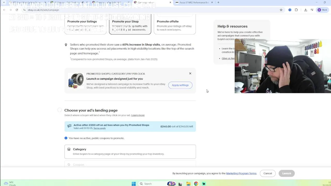This screenshot has height=186, width=331.
Task: Click the blue extension icon beside bookmark star
Action: point(290,10)
